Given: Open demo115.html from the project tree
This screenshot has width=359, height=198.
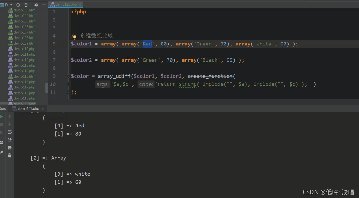Looking at the screenshot, I should [25, 76].
